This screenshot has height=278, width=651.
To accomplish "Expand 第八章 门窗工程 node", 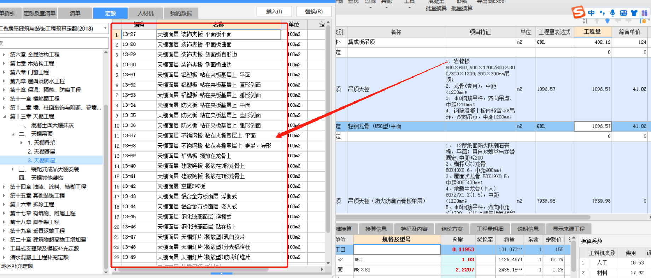I will point(4,72).
